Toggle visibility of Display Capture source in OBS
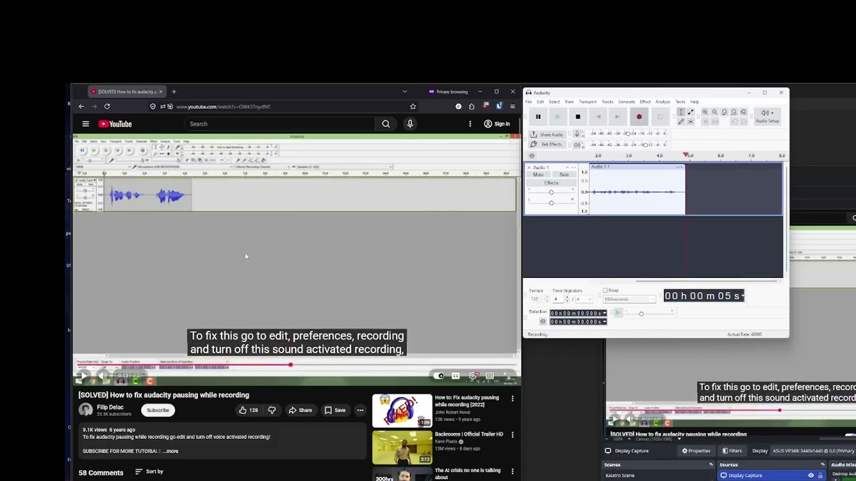Viewport: 856px width, 481px height. pos(811,476)
